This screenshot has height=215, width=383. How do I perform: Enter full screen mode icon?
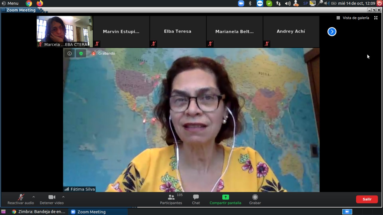point(376,18)
